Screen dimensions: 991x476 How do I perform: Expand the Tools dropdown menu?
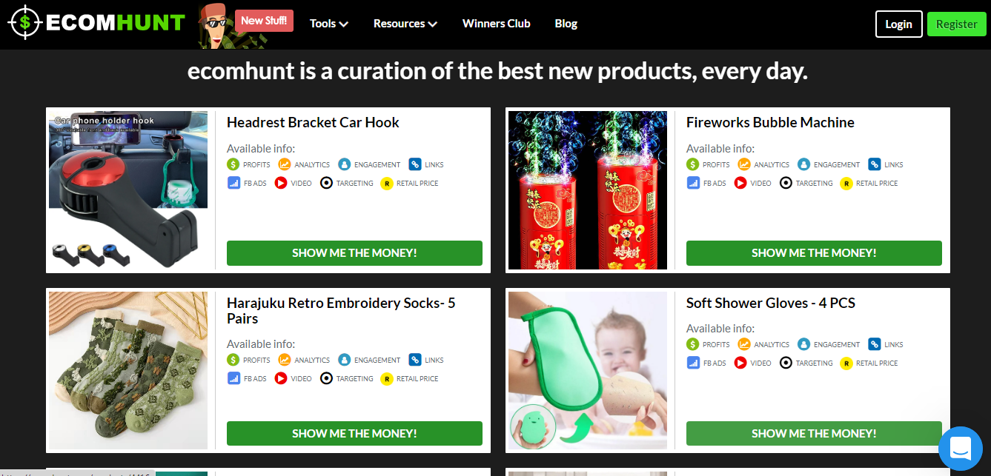[x=329, y=24]
